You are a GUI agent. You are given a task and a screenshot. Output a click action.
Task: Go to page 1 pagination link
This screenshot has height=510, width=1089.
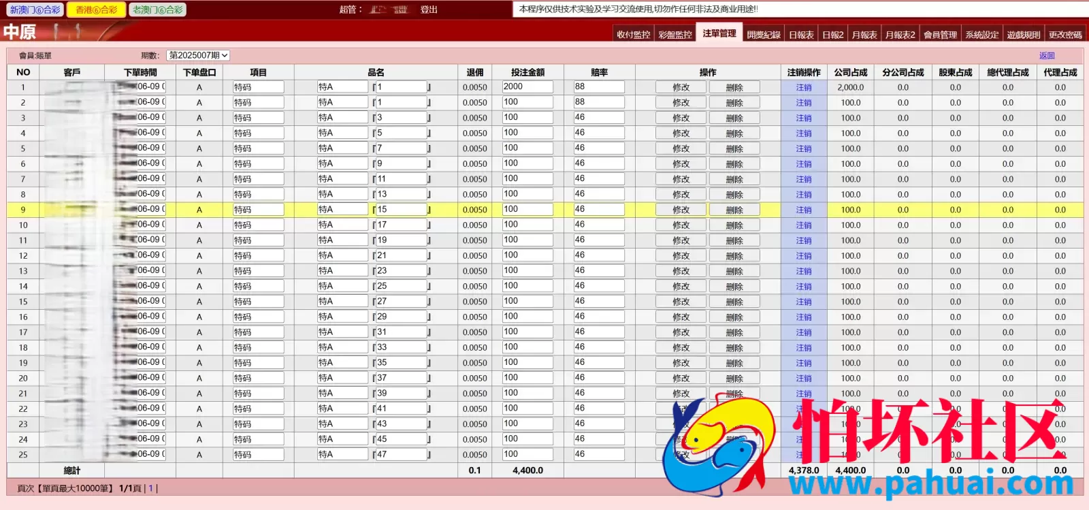(150, 488)
